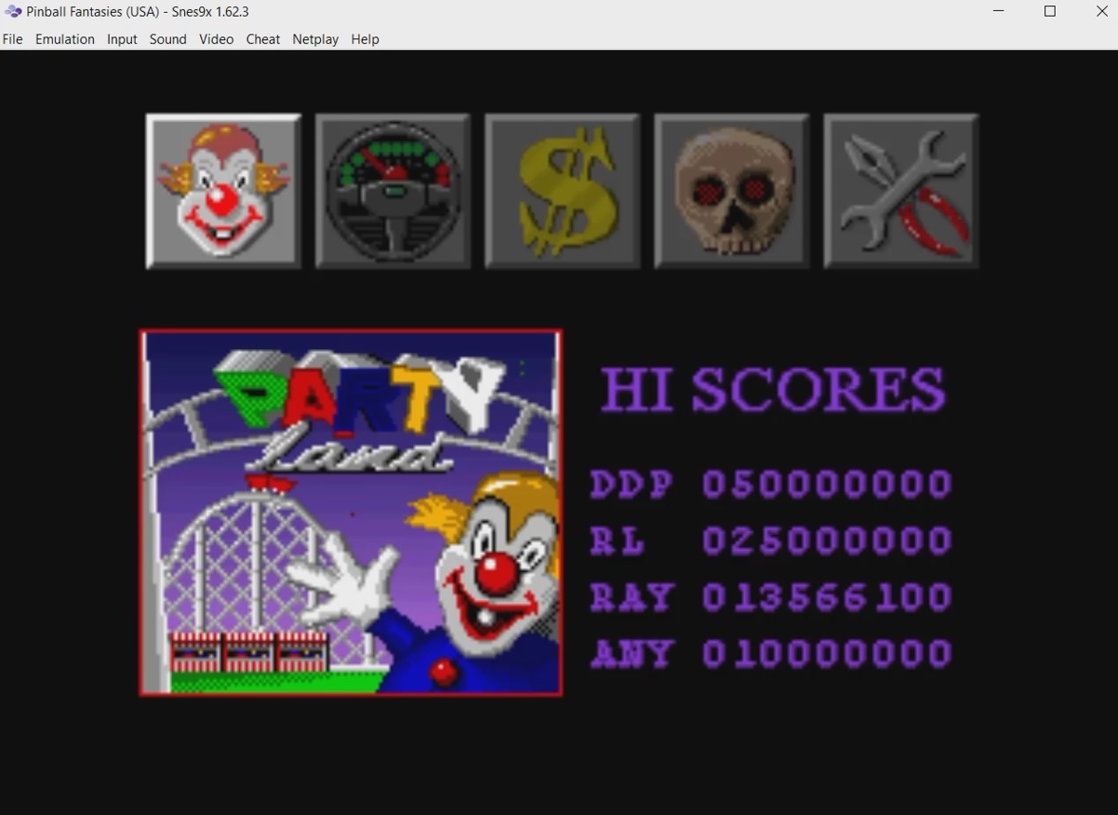This screenshot has width=1118, height=815.
Task: Maximize the Snes9x window
Action: [1050, 12]
